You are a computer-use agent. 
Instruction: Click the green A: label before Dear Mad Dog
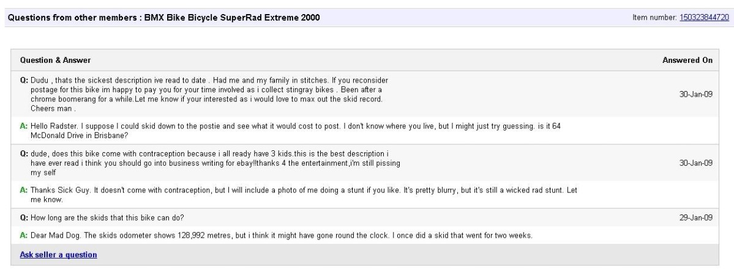pyautogui.click(x=24, y=235)
